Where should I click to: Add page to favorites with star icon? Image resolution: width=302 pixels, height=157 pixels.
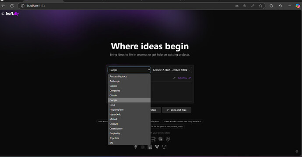260,6
